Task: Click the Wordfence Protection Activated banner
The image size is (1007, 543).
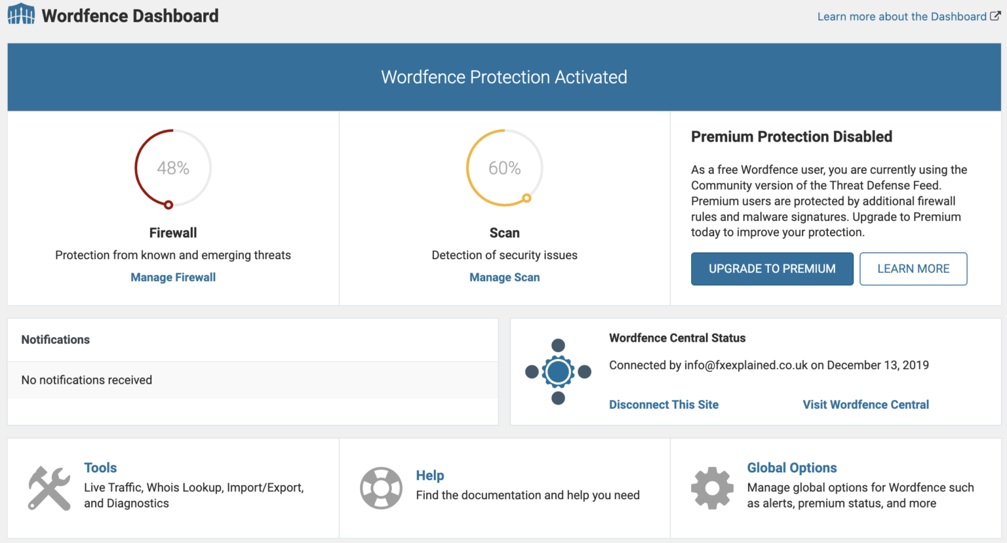Action: 503,77
